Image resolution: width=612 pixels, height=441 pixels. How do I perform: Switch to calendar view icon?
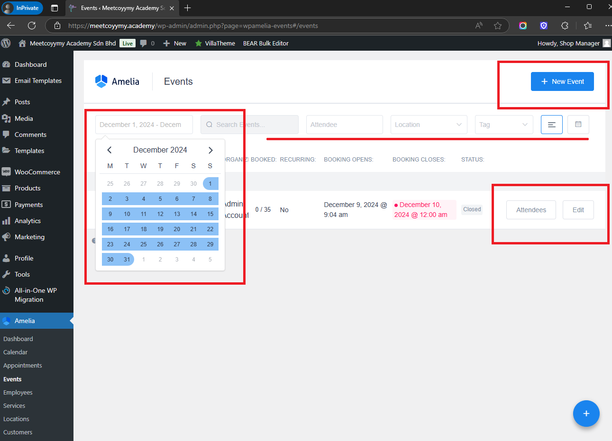(578, 125)
